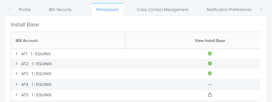272x102 pixels.
Task: Click the lock icon in AT5 row
Action: (210, 95)
